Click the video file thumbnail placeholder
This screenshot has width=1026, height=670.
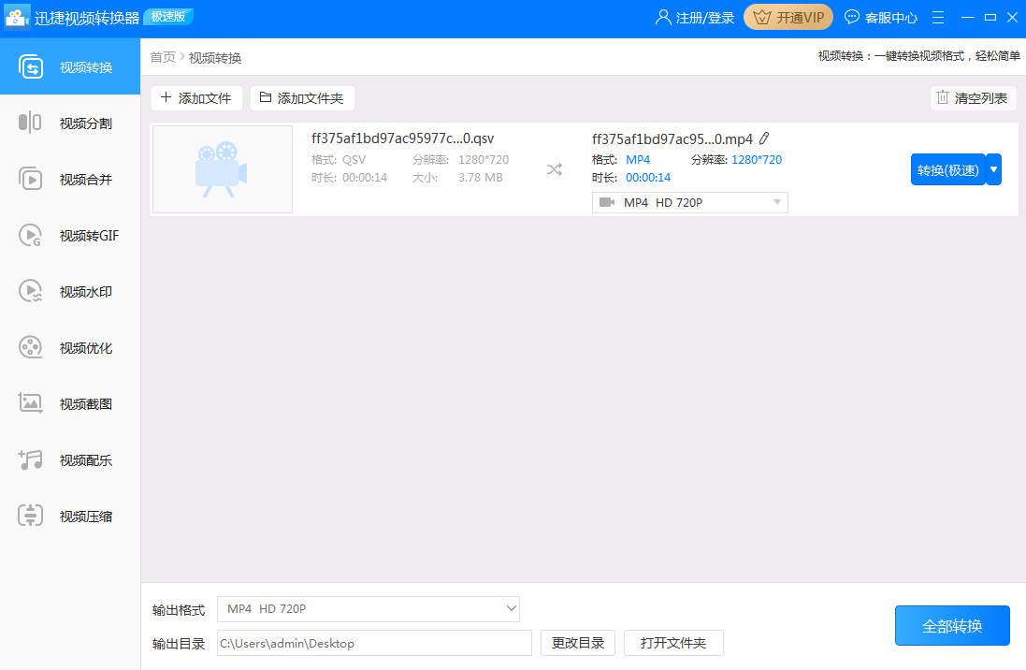pos(223,169)
